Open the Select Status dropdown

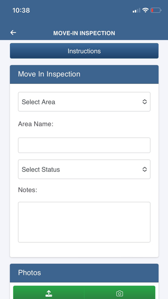pyautogui.click(x=84, y=169)
